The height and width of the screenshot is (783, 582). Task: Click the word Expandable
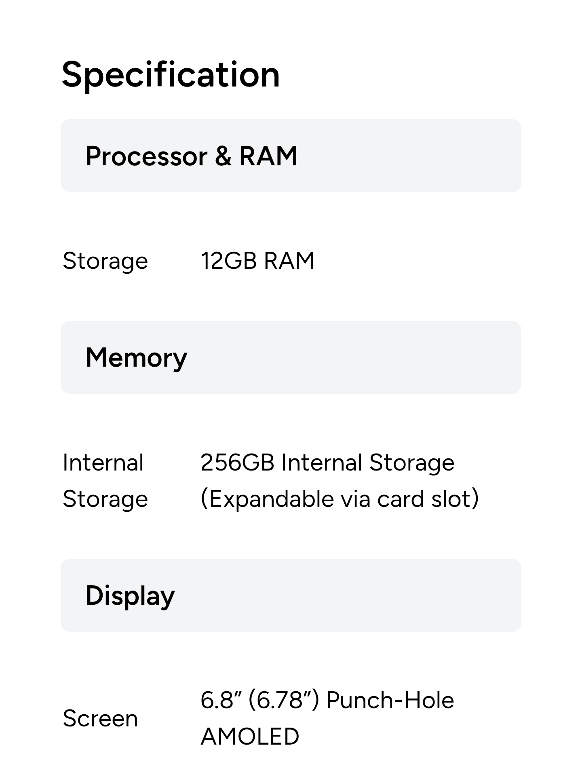[271, 499]
